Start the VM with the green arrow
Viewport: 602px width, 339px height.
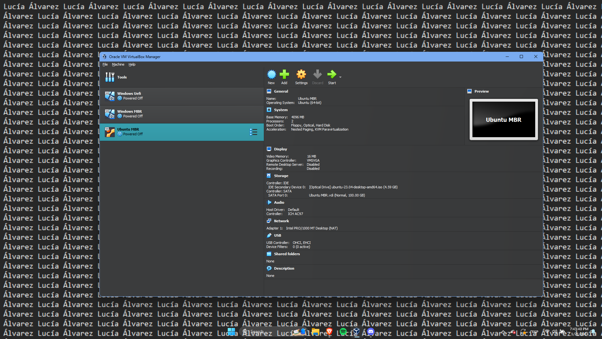click(x=332, y=75)
